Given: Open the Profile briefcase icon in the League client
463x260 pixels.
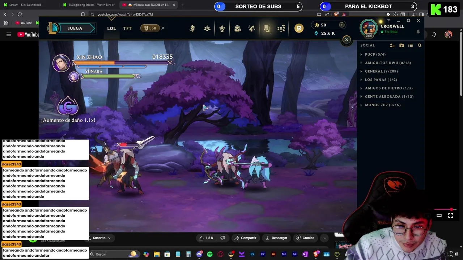Looking at the screenshot, I should point(237,29).
